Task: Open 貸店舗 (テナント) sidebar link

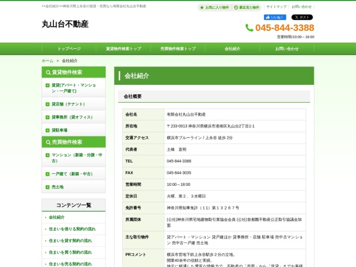Action: click(74, 104)
